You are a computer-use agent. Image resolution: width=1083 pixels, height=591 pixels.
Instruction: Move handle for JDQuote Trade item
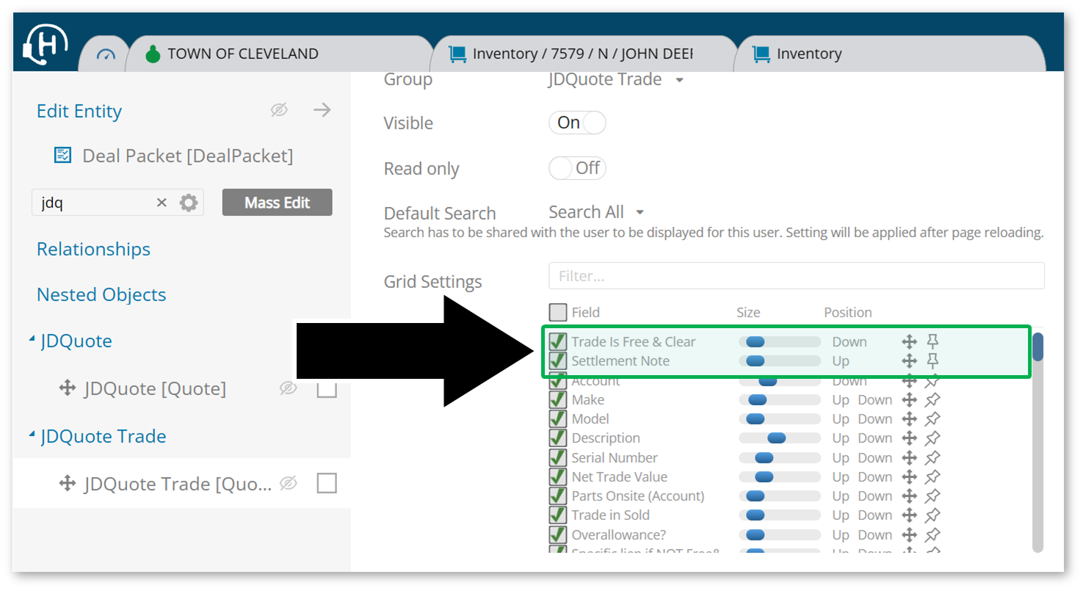click(x=68, y=483)
